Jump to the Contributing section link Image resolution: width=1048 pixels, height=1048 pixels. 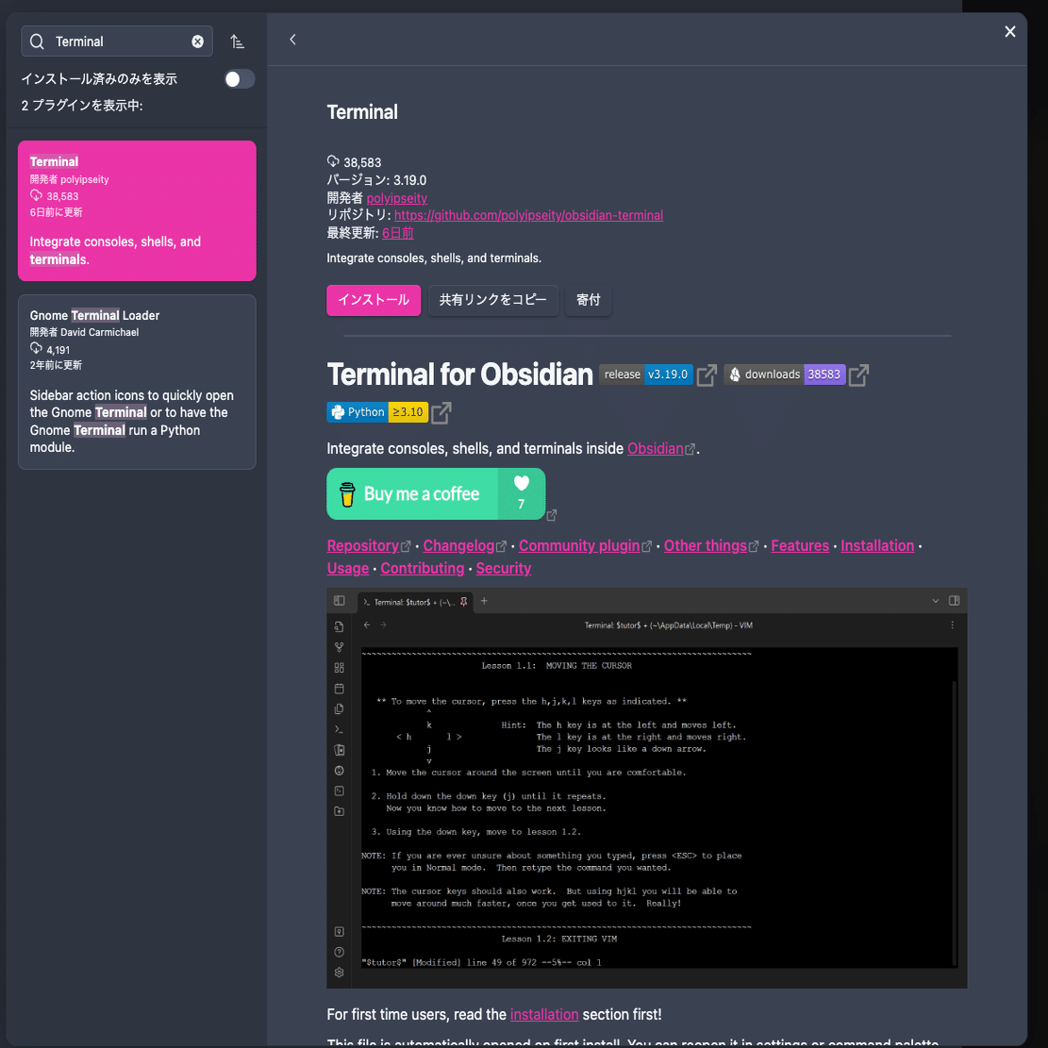[423, 568]
